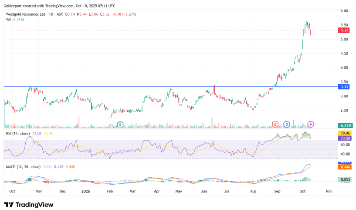
Task: Open the RSI (14, close) indicator legend
Action: 17,133
